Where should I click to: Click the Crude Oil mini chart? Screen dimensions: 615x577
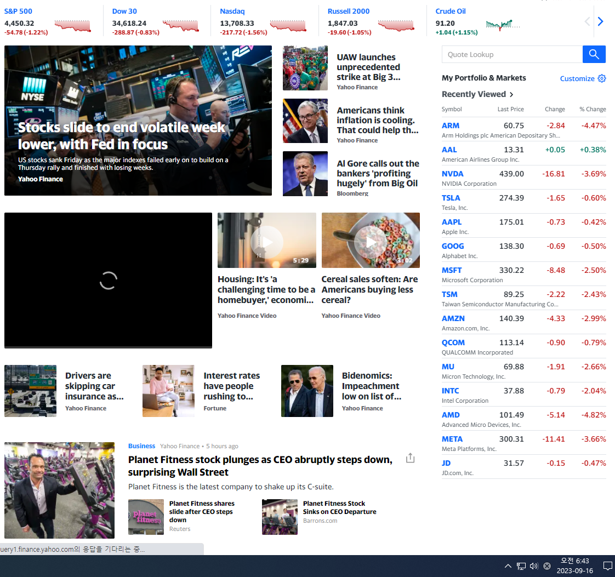[x=502, y=25]
